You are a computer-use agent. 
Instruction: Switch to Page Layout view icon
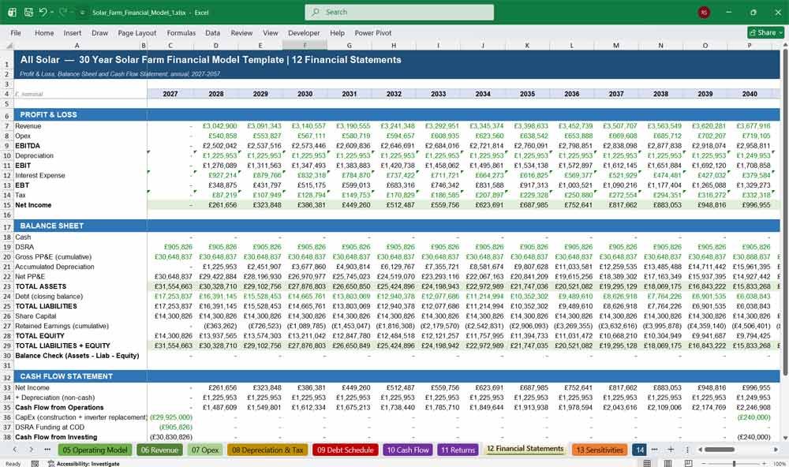(667, 463)
